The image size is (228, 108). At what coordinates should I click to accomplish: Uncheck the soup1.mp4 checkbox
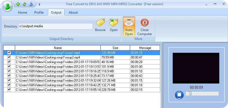9,53
